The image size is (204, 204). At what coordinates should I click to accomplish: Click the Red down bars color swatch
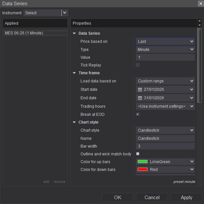tap(142, 169)
